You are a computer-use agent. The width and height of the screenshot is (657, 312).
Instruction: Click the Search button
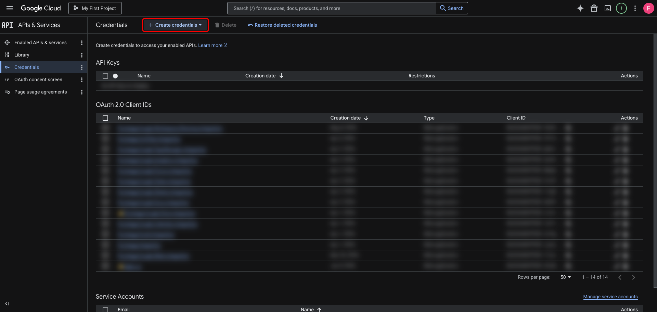[452, 8]
